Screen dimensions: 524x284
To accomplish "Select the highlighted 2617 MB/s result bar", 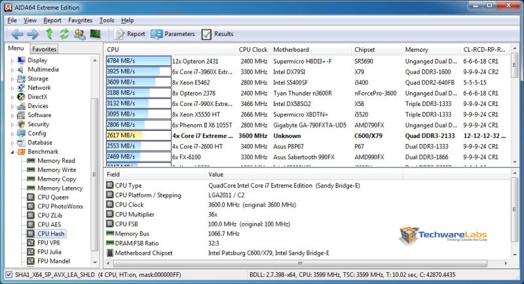I will tap(139, 135).
